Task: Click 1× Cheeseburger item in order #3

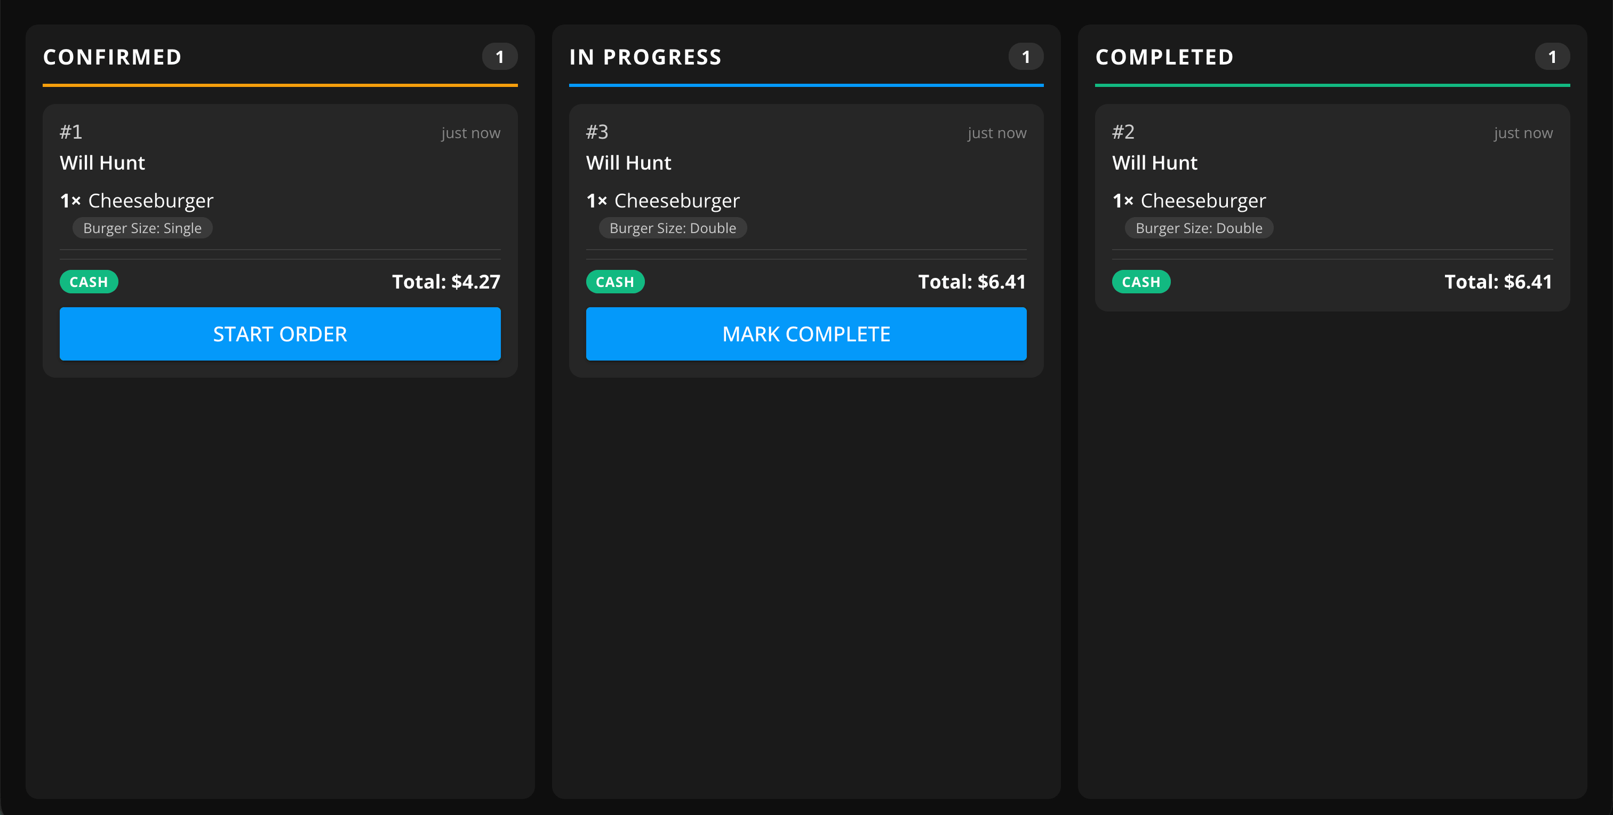Action: point(662,201)
